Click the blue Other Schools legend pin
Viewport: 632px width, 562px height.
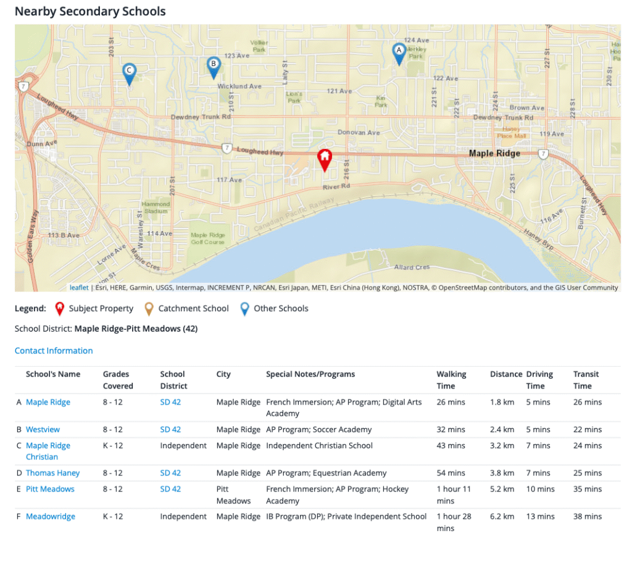[244, 309]
